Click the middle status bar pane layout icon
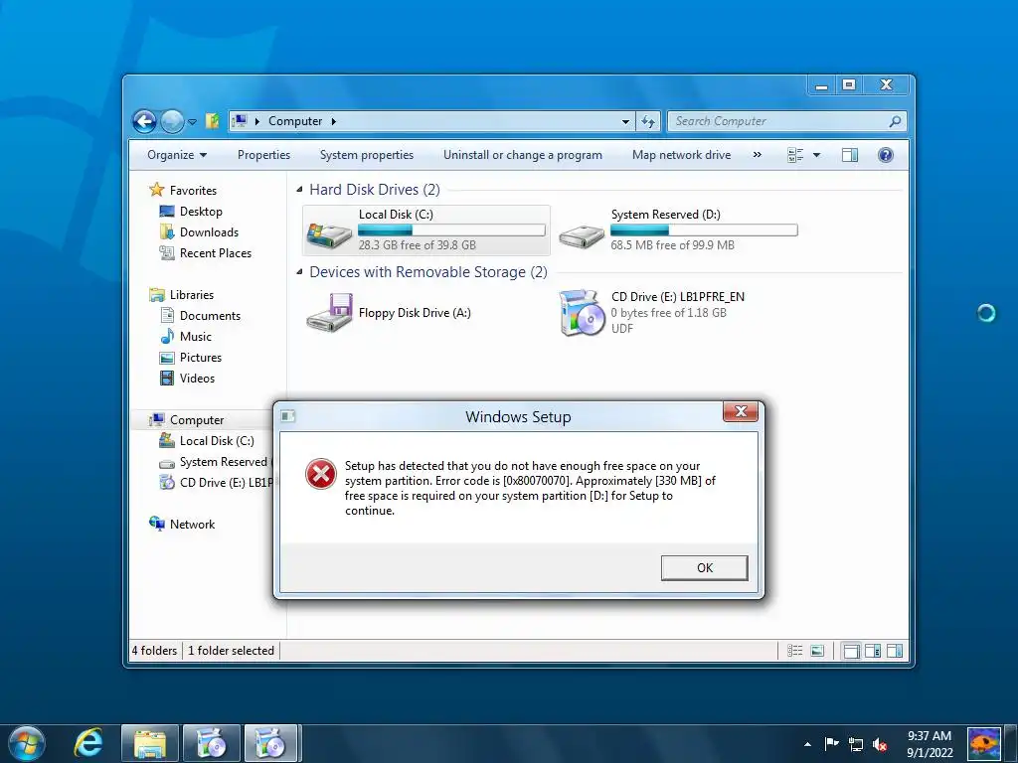 click(873, 651)
